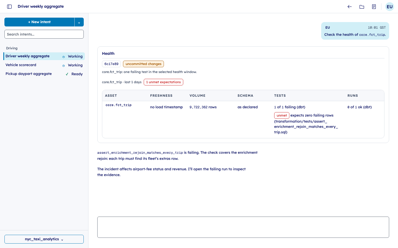This screenshot has width=398, height=248.
Task: Click working spinner icon for Vehicle scorecard
Action: (x=64, y=66)
